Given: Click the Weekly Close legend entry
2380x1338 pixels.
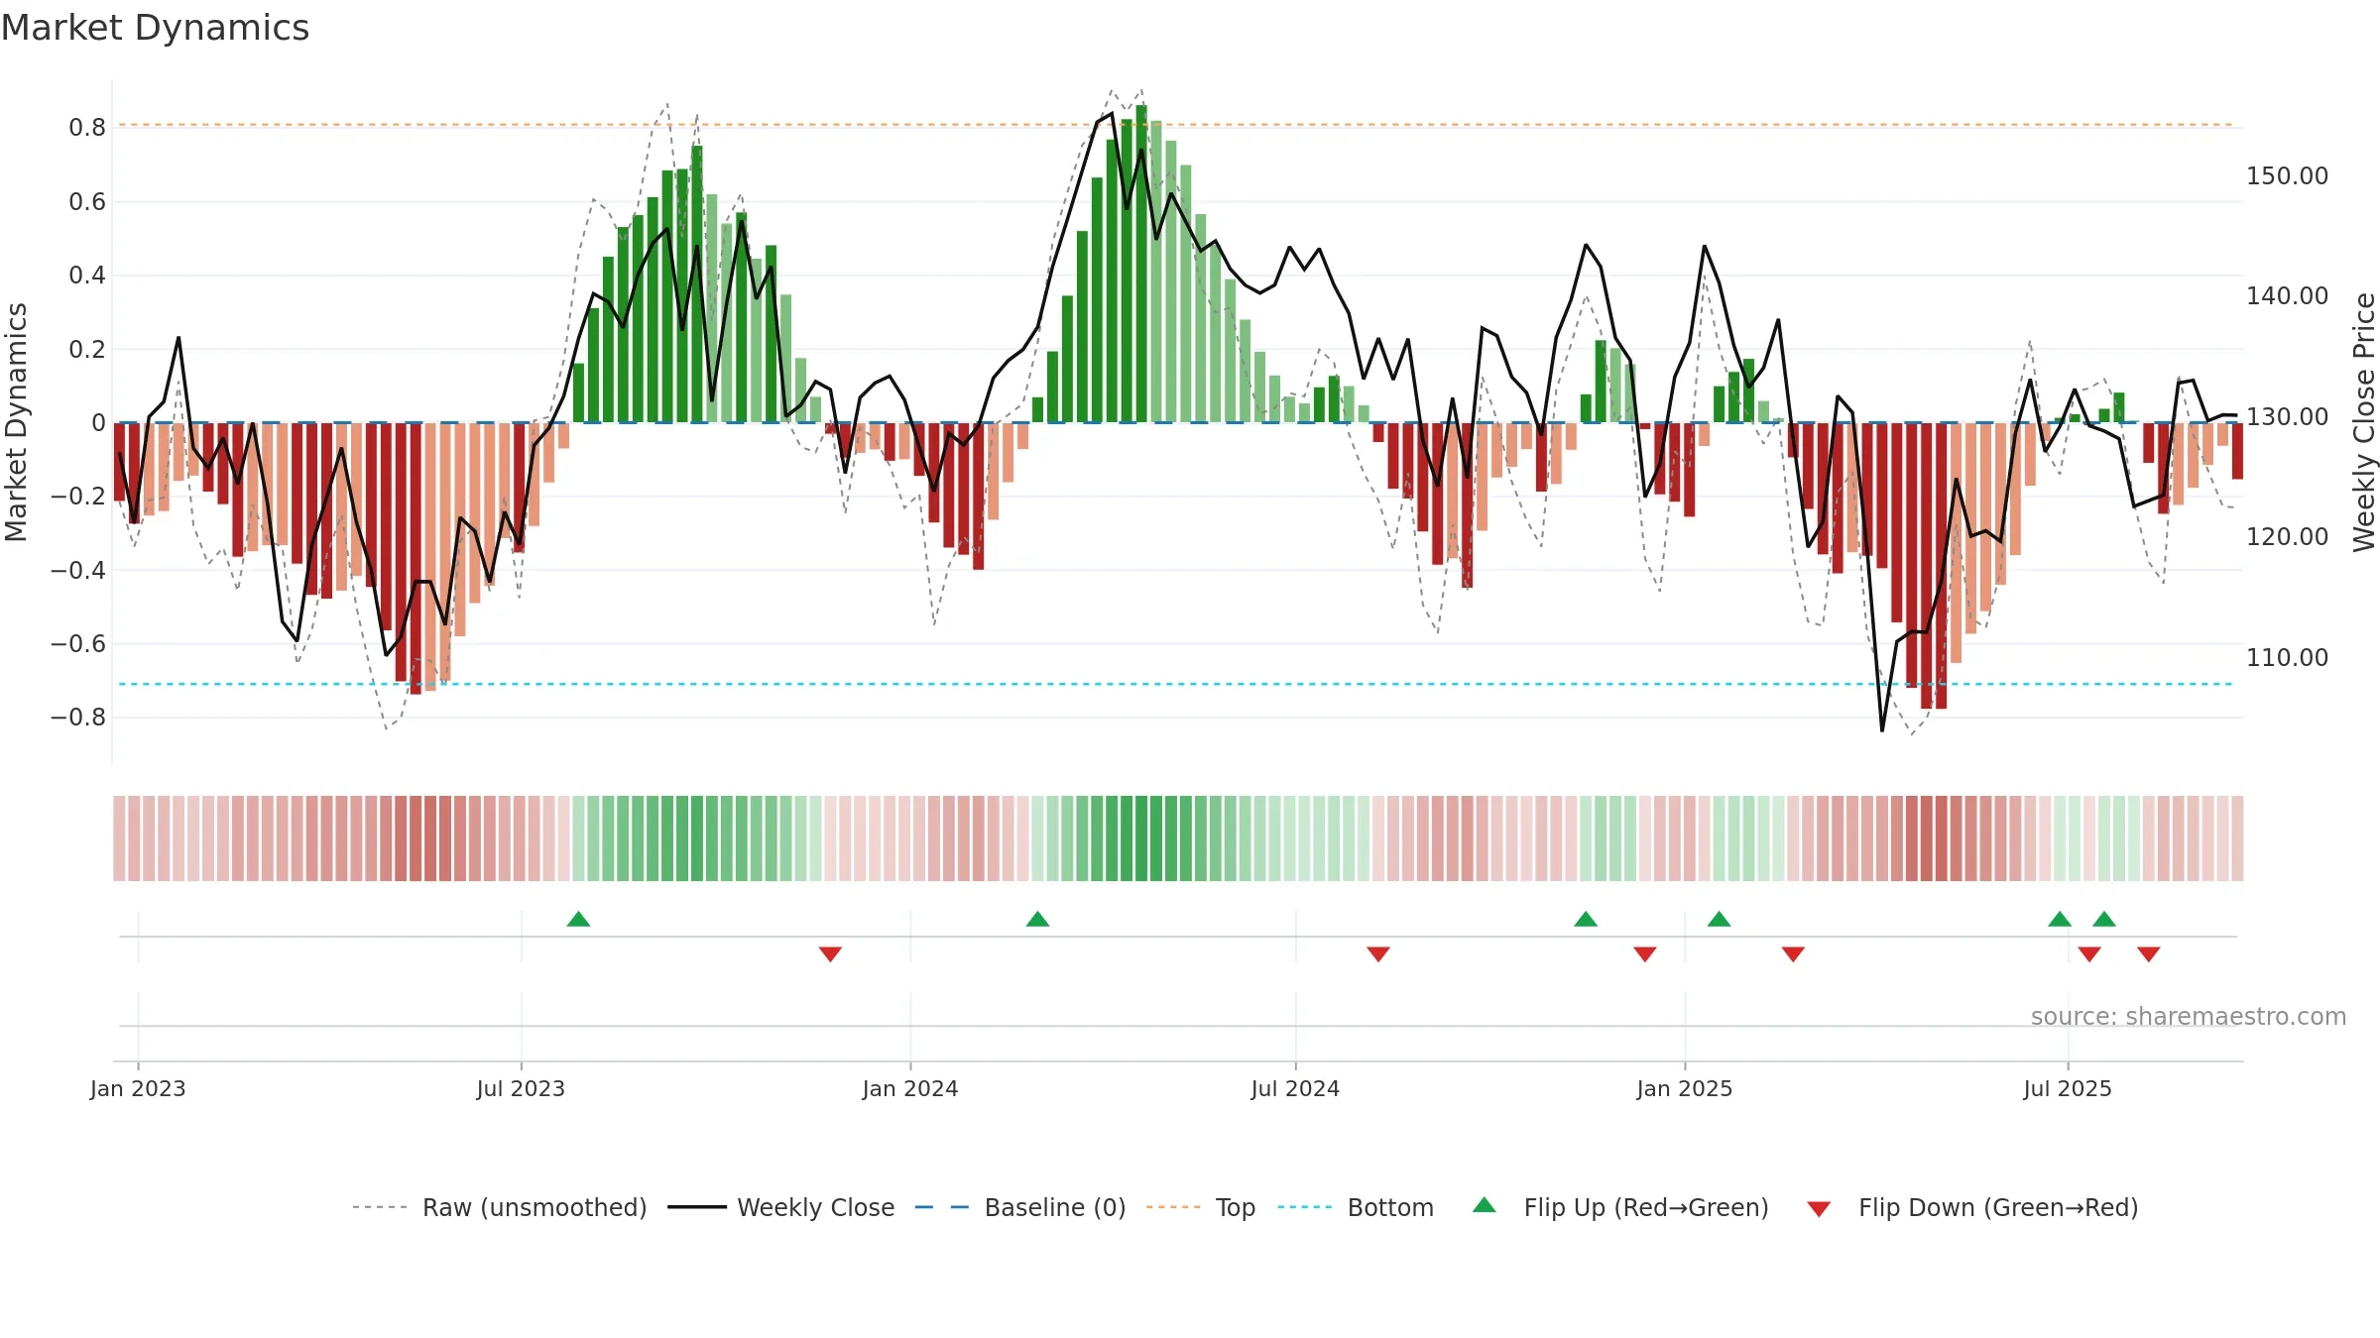Looking at the screenshot, I should point(781,1207).
